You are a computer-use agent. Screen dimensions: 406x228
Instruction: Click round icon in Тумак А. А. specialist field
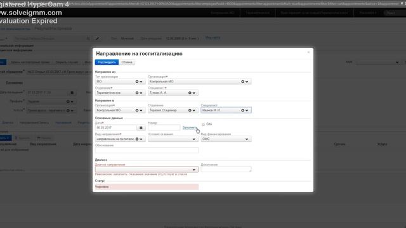[190, 93]
